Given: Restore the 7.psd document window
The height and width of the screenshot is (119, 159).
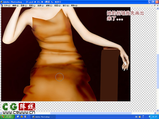Looking at the screenshot, I should [155, 5].
